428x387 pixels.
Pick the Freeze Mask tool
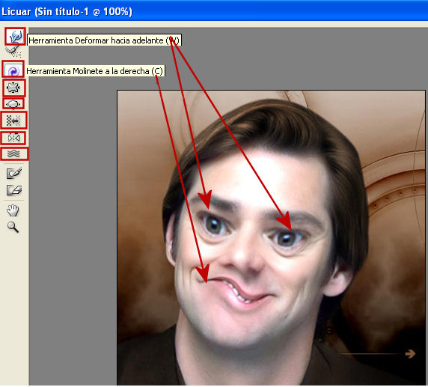pos(13,173)
